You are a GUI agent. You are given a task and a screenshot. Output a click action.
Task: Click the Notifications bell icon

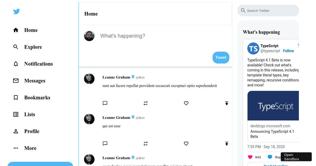click(x=16, y=64)
